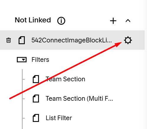
Task: Click the Team Section page icon
Action: coord(36,79)
